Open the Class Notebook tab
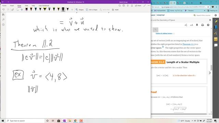 coord(44,6)
